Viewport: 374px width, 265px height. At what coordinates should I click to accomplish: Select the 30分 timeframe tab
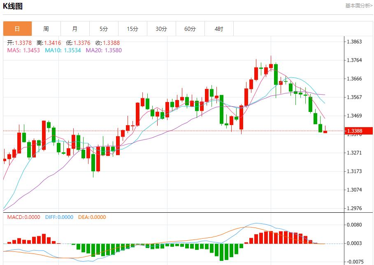coord(161,29)
